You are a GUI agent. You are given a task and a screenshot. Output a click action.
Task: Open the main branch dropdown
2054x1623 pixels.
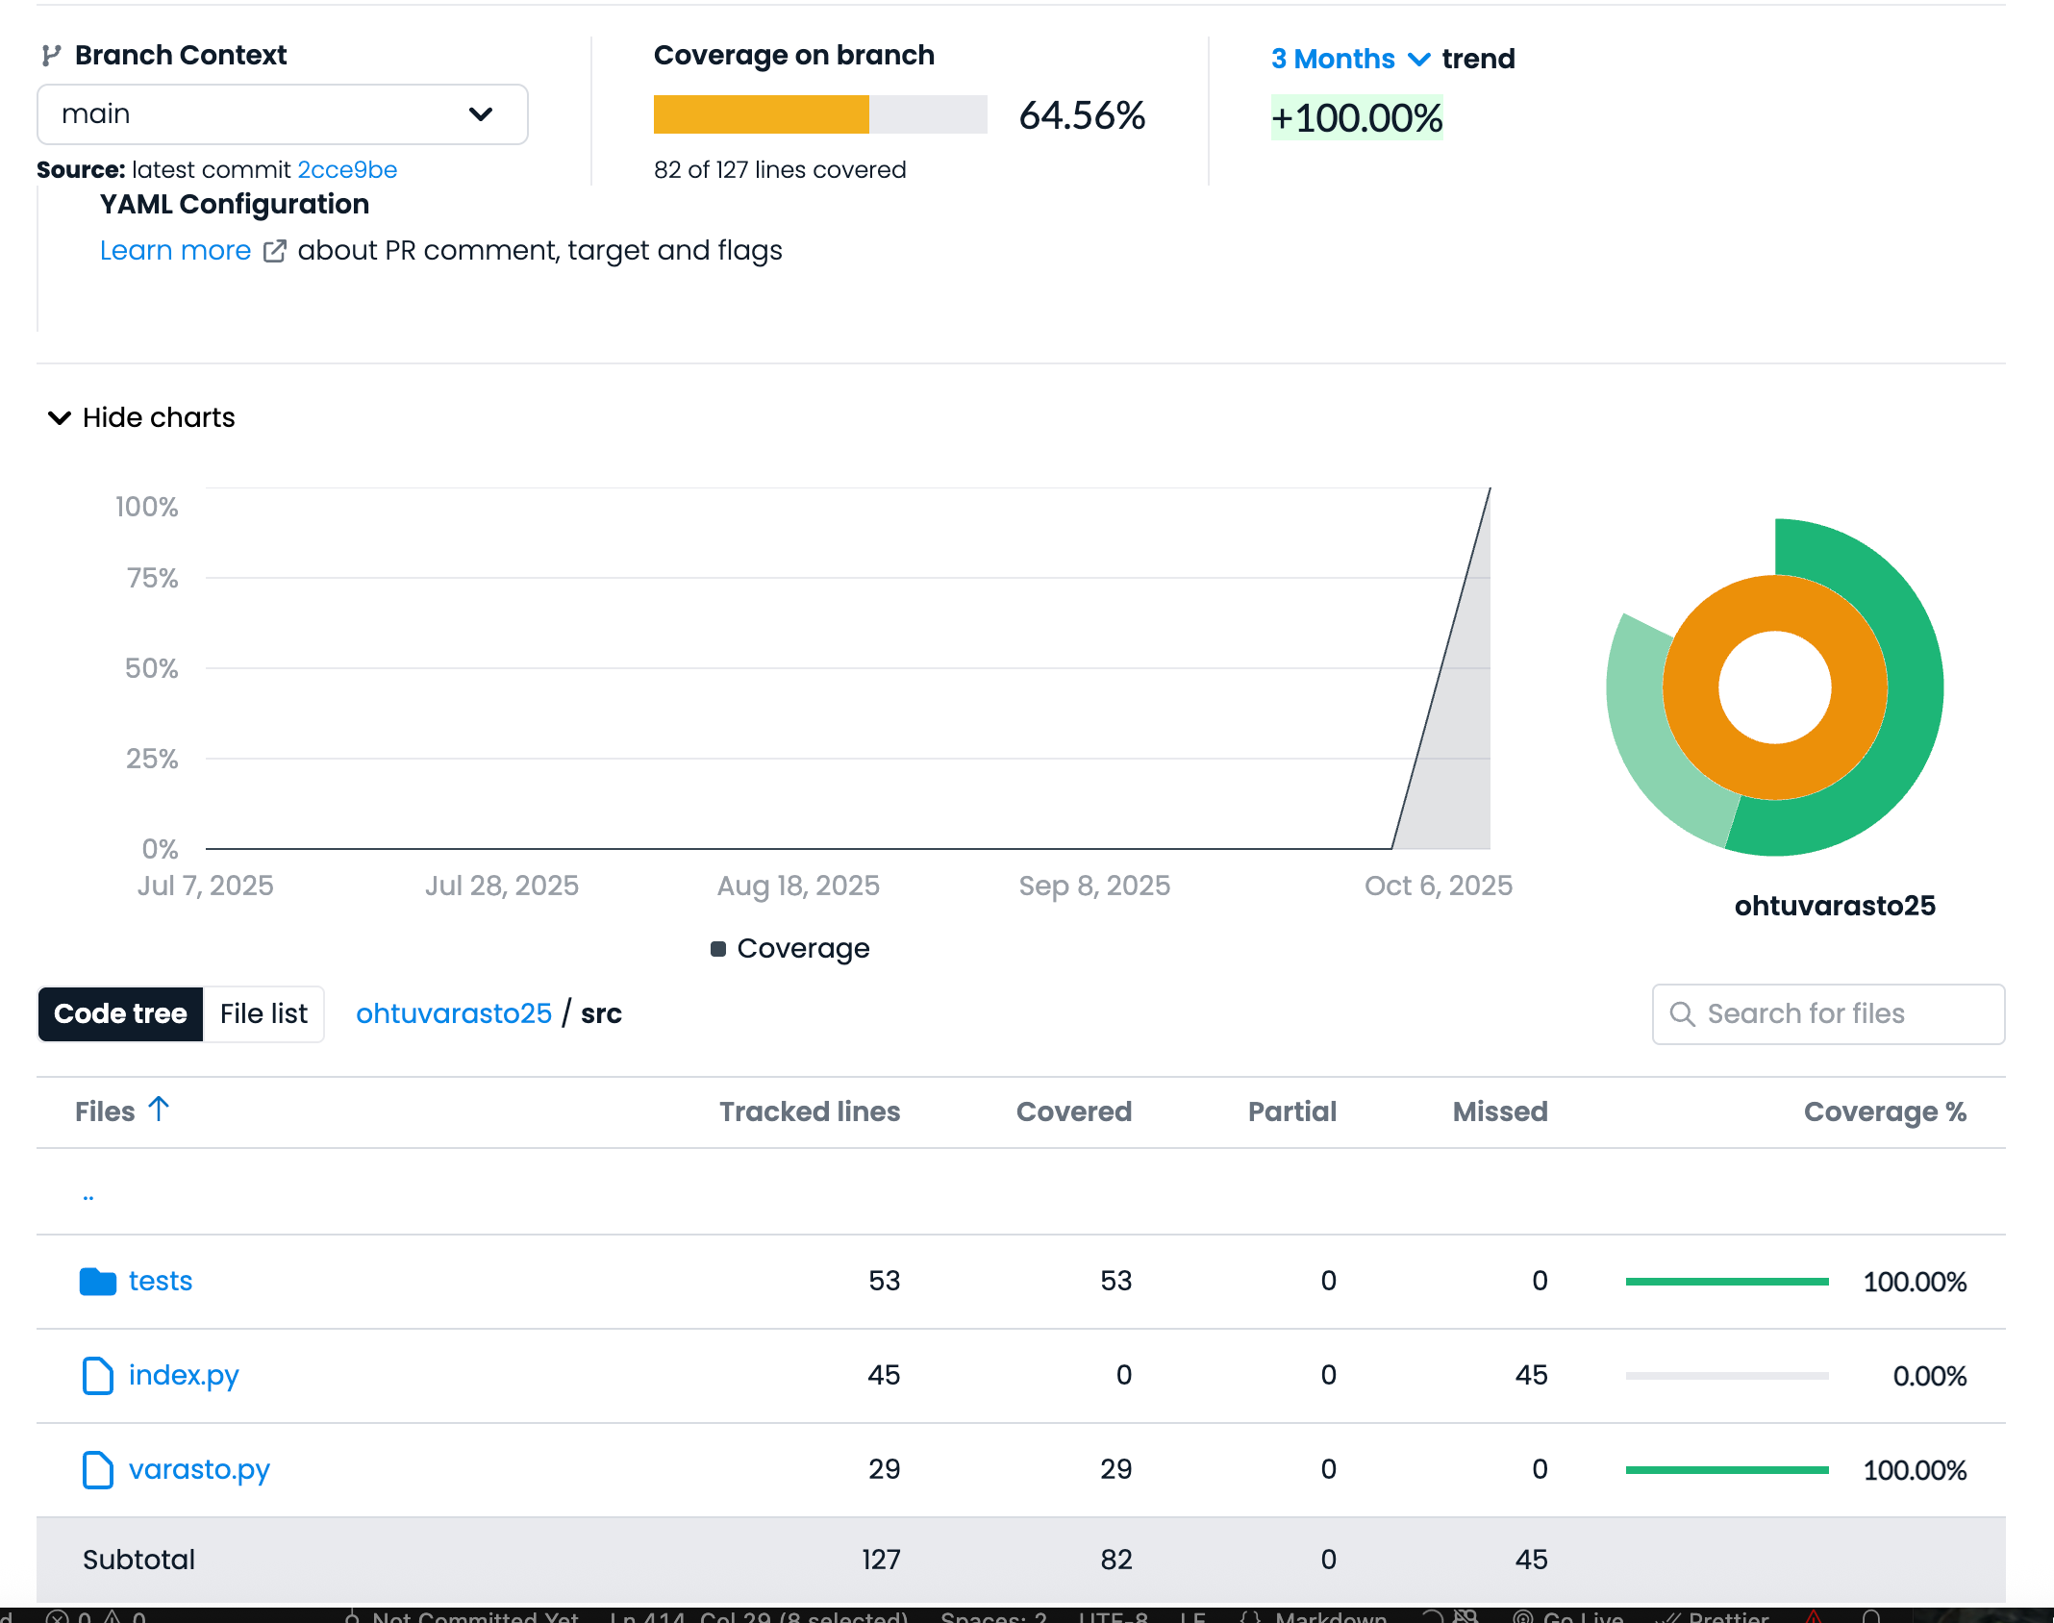coord(282,114)
